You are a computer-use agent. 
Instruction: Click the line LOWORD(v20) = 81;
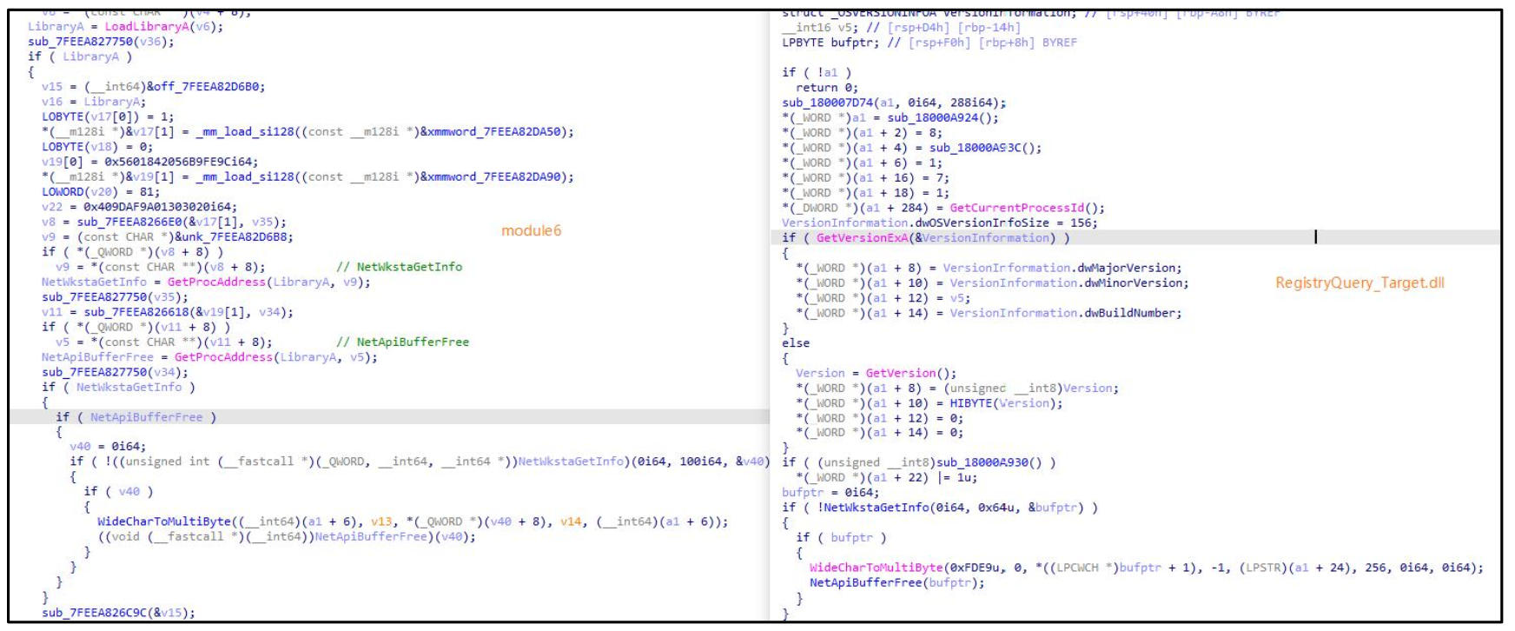[101, 192]
